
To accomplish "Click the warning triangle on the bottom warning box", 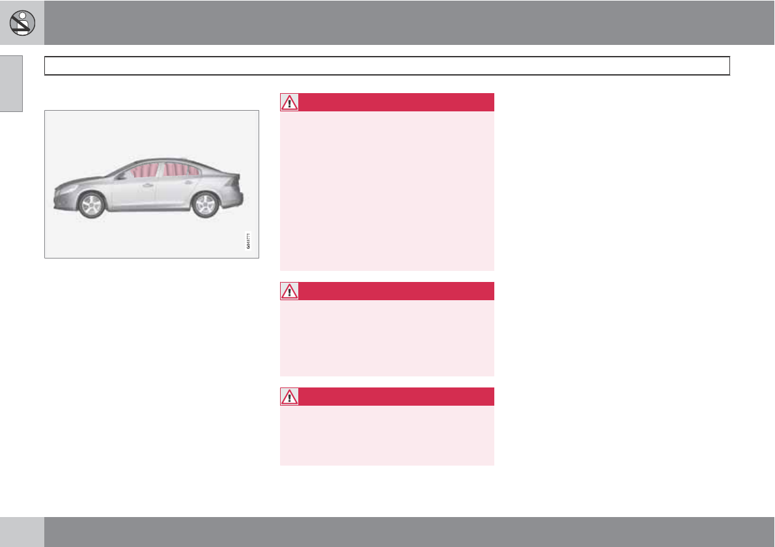I will coord(289,397).
